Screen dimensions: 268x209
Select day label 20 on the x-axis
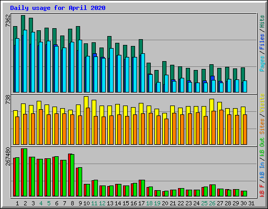pyautogui.click(x=165, y=203)
